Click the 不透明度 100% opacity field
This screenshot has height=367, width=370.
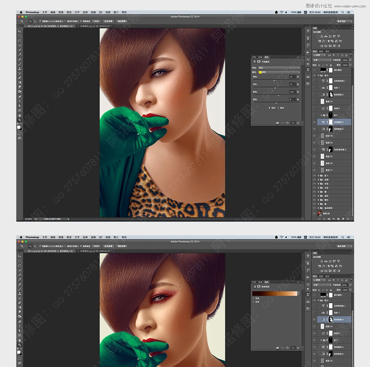pos(345,60)
